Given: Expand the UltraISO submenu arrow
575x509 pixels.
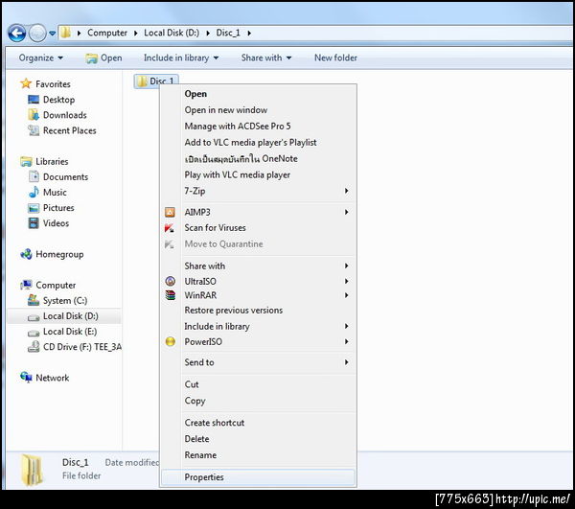Looking at the screenshot, I should point(346,281).
